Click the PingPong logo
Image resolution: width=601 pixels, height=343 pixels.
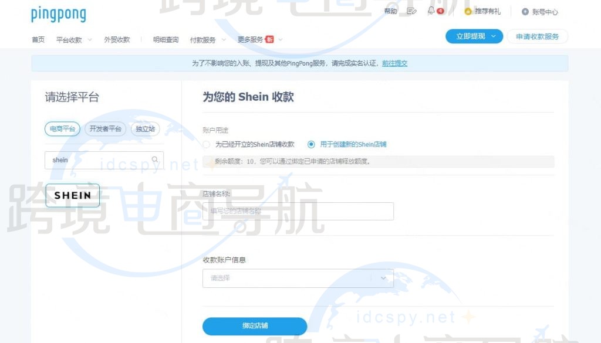click(58, 14)
